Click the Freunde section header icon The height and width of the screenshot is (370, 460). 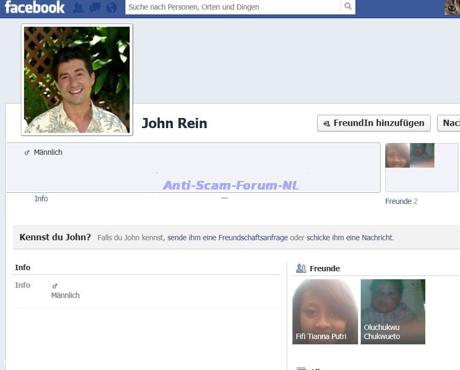tap(301, 269)
